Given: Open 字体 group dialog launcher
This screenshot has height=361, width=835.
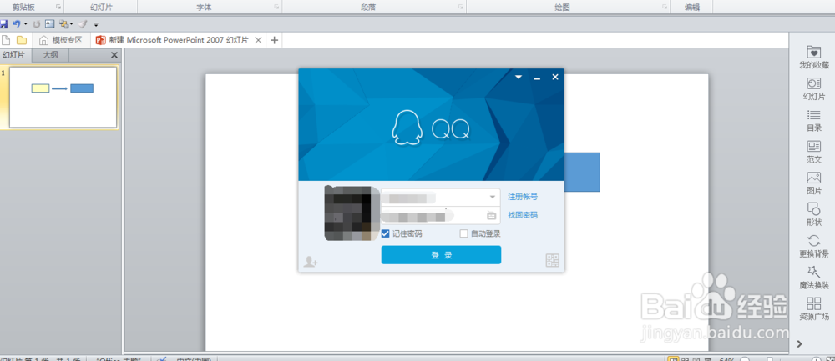Looking at the screenshot, I should click(x=276, y=7).
